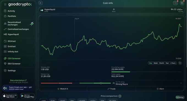
Task: Open the Settings gear in sidebar
Action: pos(5,70)
